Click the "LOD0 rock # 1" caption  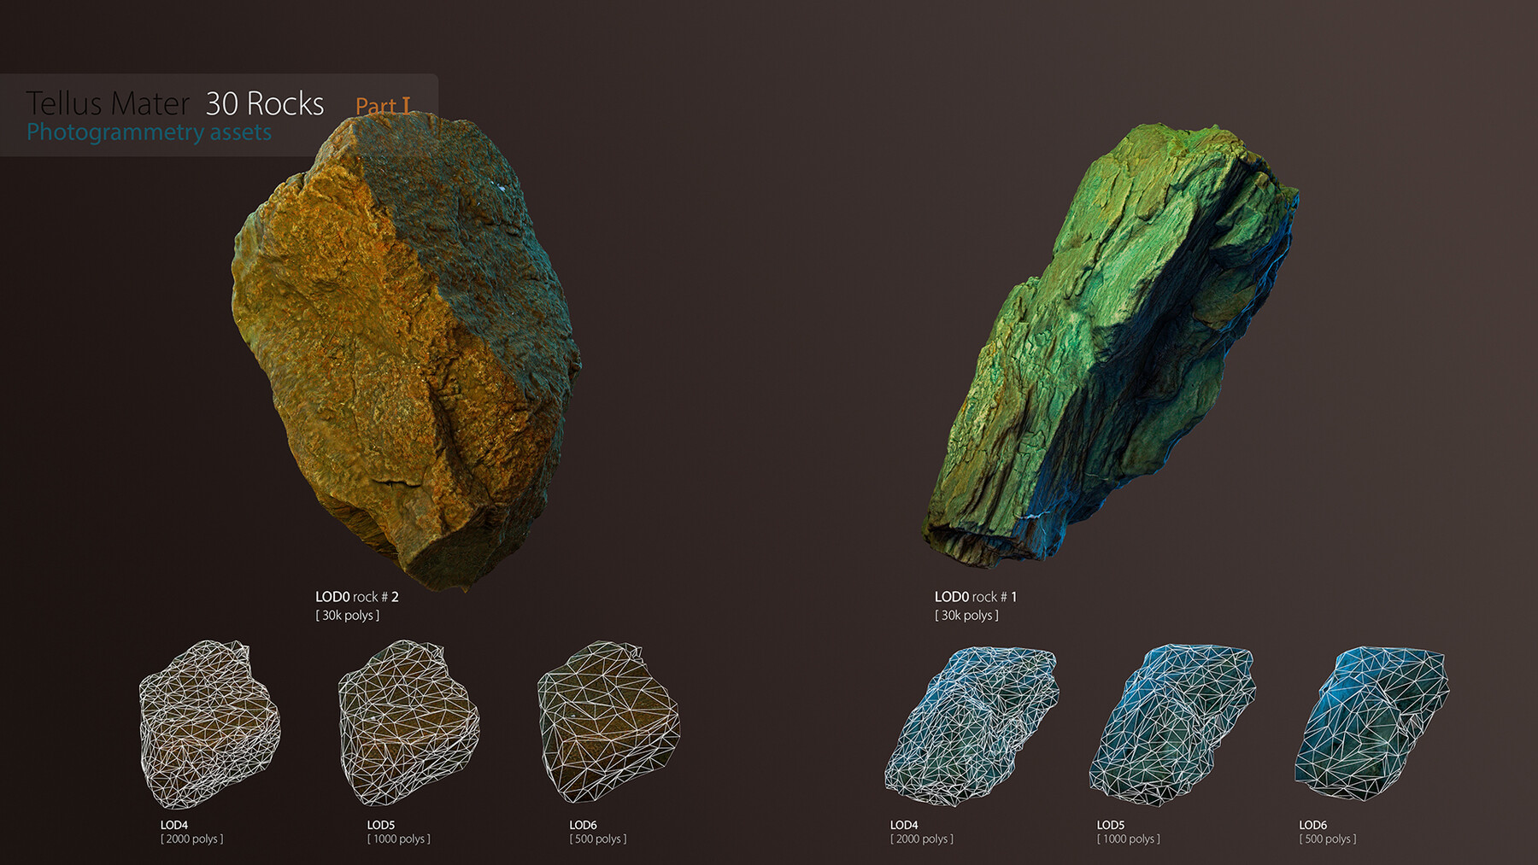click(976, 597)
